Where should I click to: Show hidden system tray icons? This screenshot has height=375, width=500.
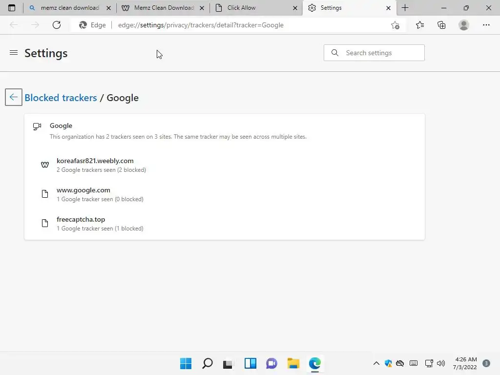pyautogui.click(x=376, y=363)
